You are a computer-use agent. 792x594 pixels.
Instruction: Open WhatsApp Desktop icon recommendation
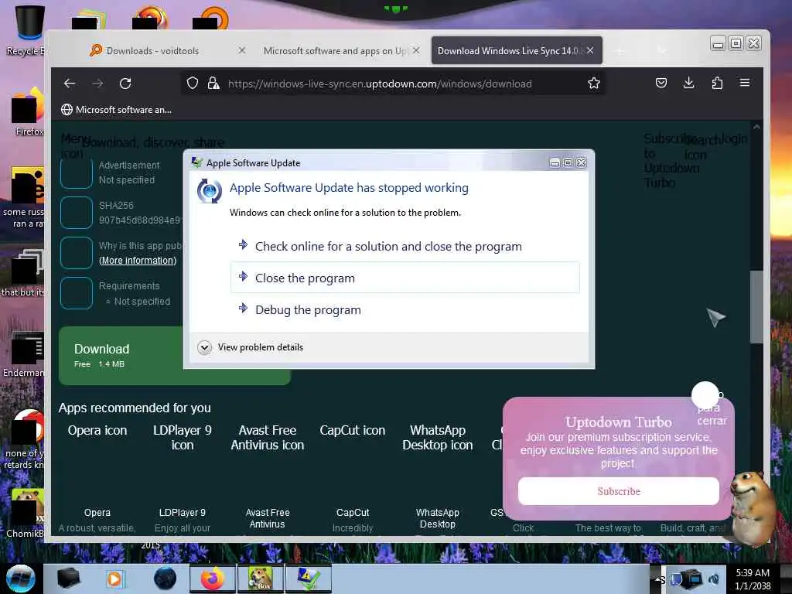pos(438,438)
